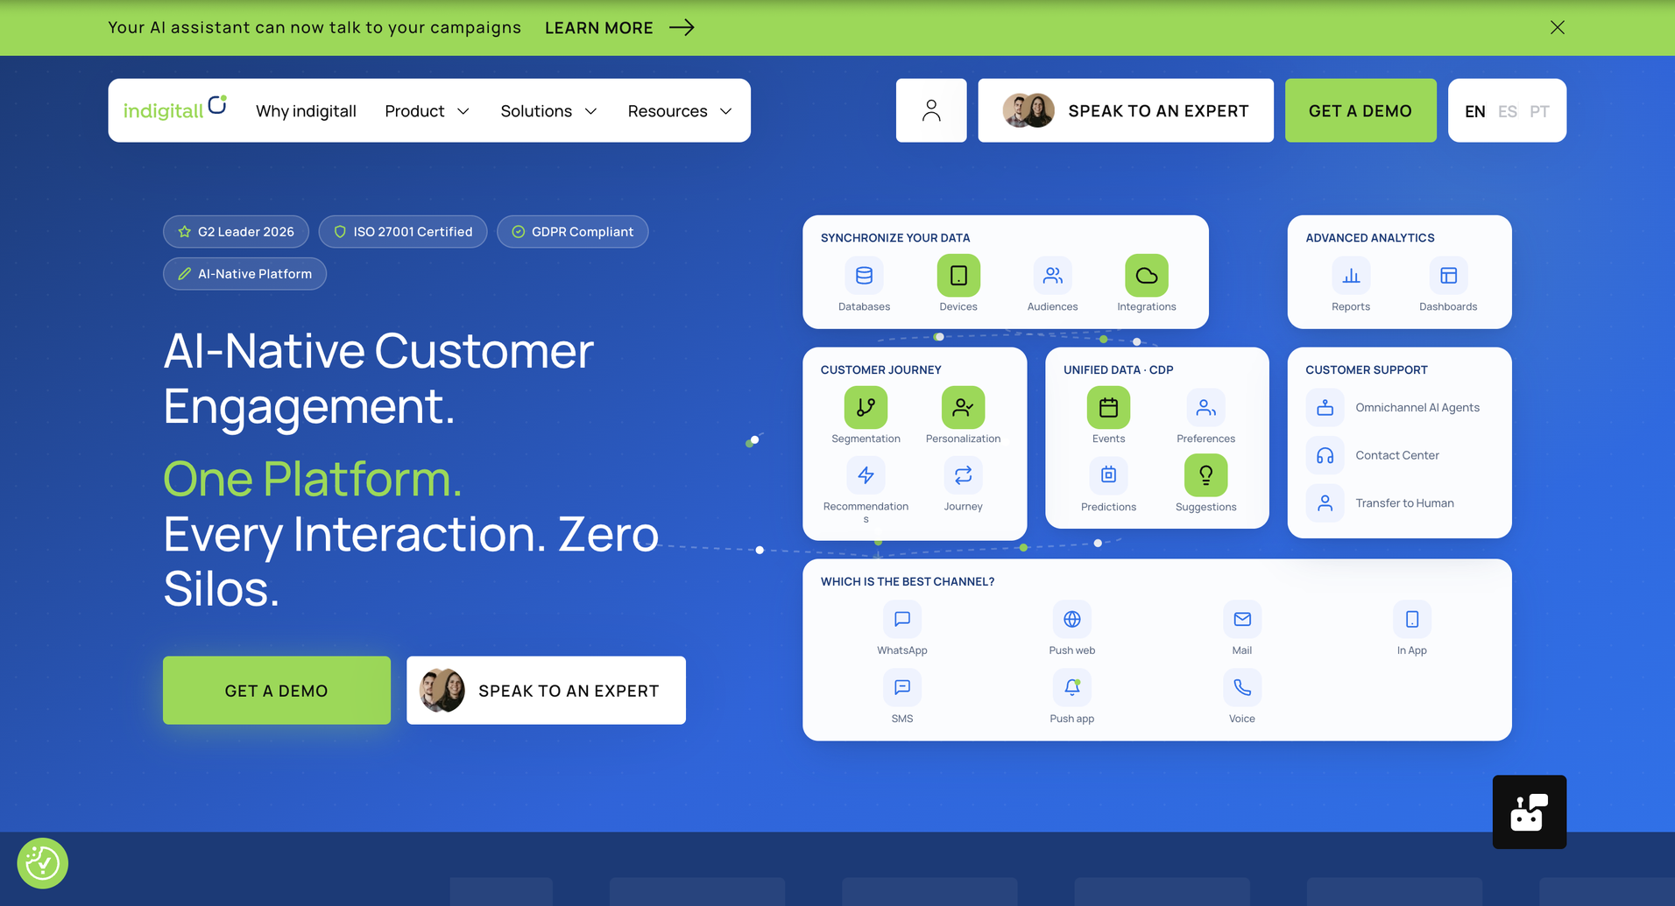The image size is (1675, 906).
Task: Select the Push web globe icon
Action: [x=1071, y=619]
